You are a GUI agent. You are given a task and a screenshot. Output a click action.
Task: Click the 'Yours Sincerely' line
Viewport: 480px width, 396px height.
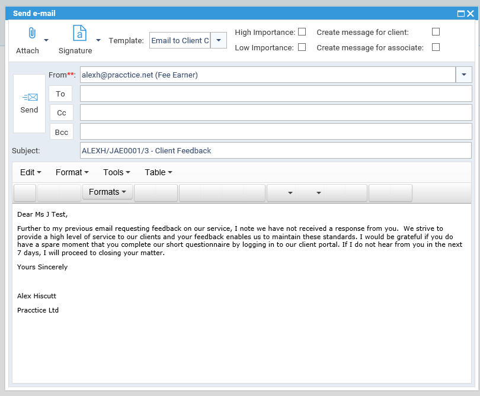[42, 267]
